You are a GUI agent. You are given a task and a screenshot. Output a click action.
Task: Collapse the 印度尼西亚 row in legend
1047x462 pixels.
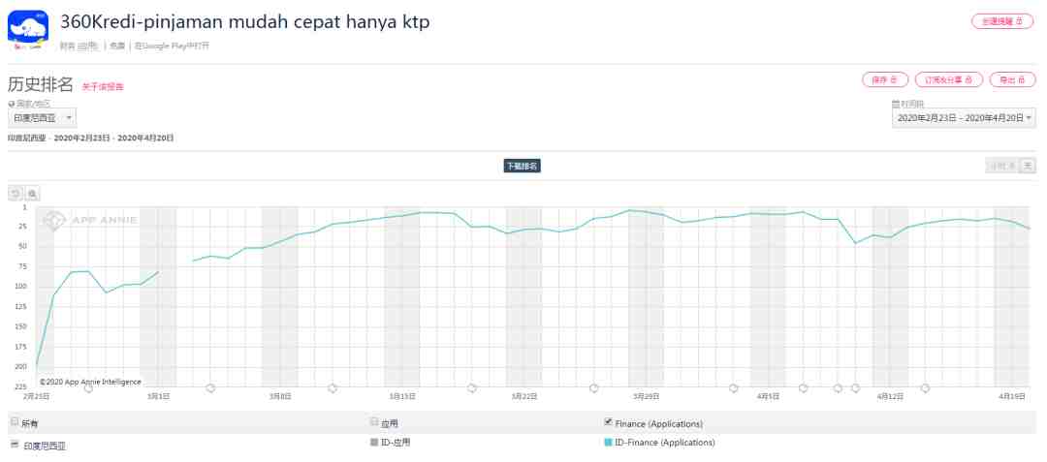[14, 444]
